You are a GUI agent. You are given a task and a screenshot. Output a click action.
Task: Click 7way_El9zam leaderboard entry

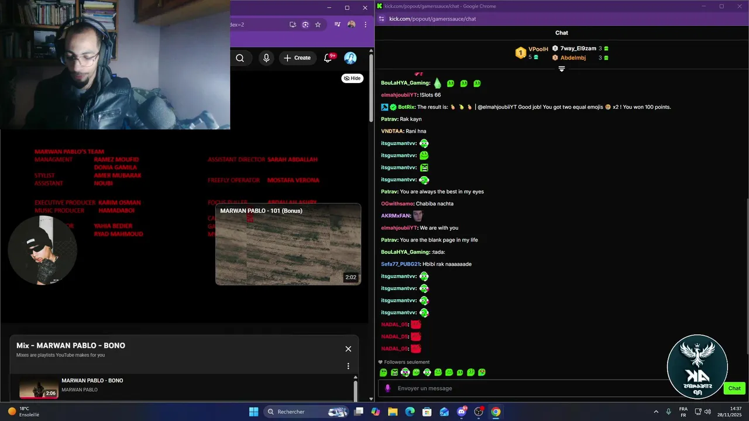(x=580, y=49)
